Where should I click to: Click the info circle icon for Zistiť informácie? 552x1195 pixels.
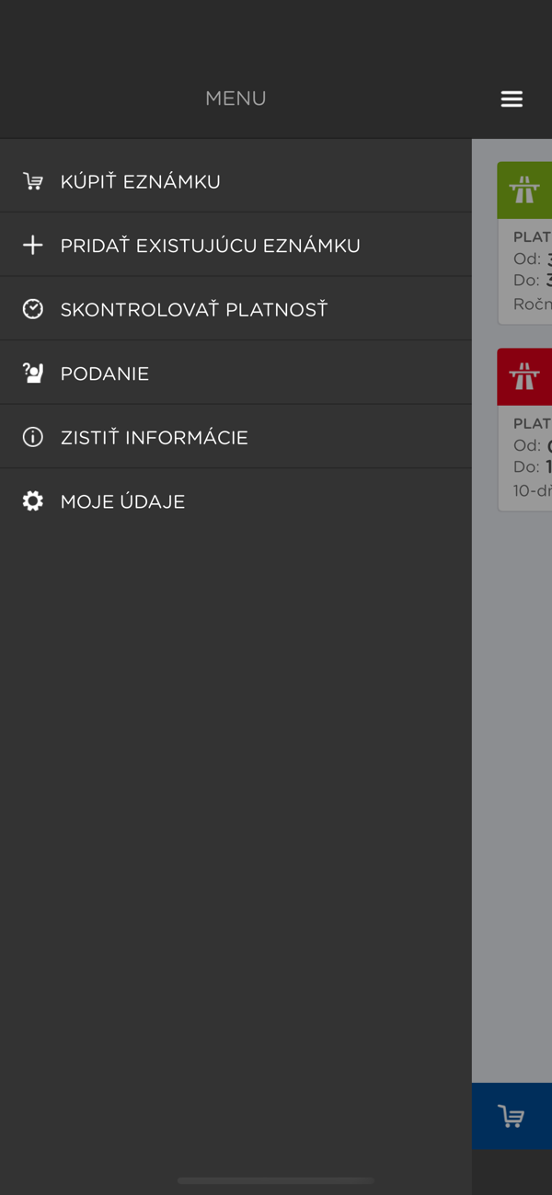click(33, 437)
